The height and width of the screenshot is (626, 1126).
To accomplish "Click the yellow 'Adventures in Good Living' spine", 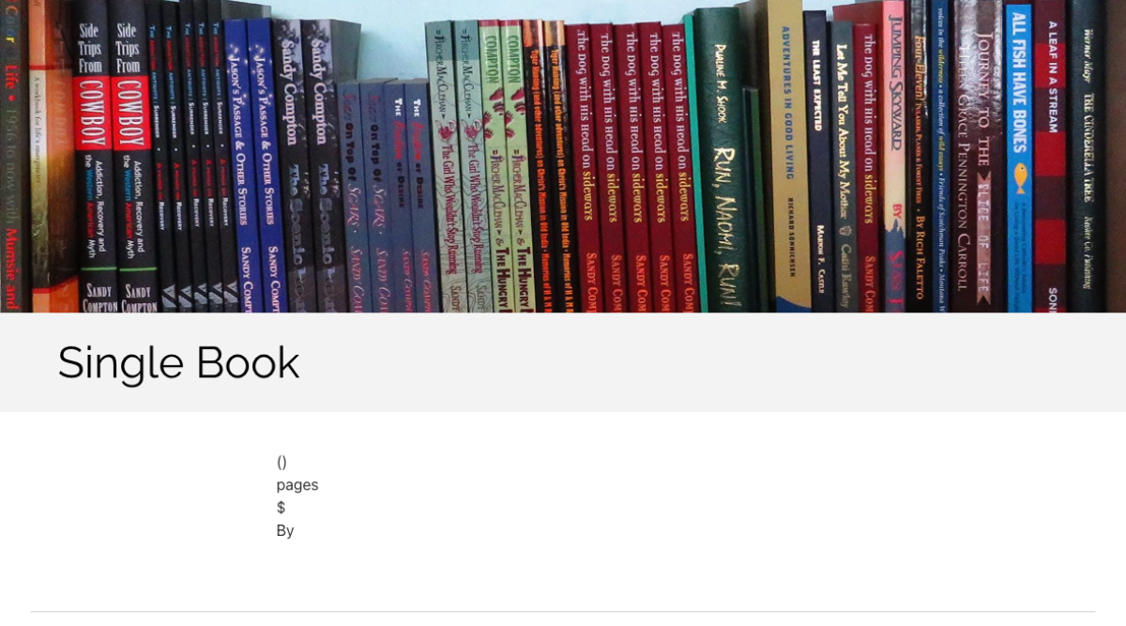I will (x=788, y=155).
